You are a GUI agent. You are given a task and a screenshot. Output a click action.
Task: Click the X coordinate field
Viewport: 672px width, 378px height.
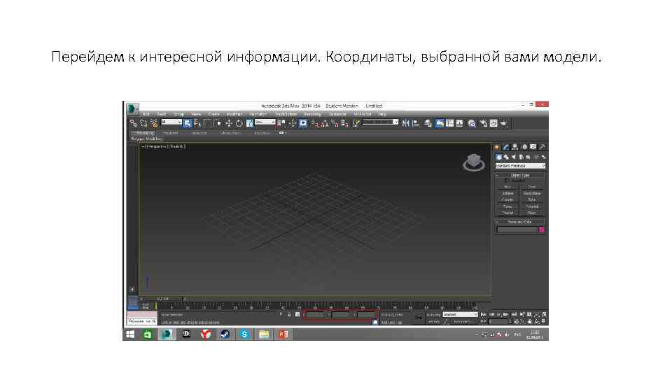(316, 315)
